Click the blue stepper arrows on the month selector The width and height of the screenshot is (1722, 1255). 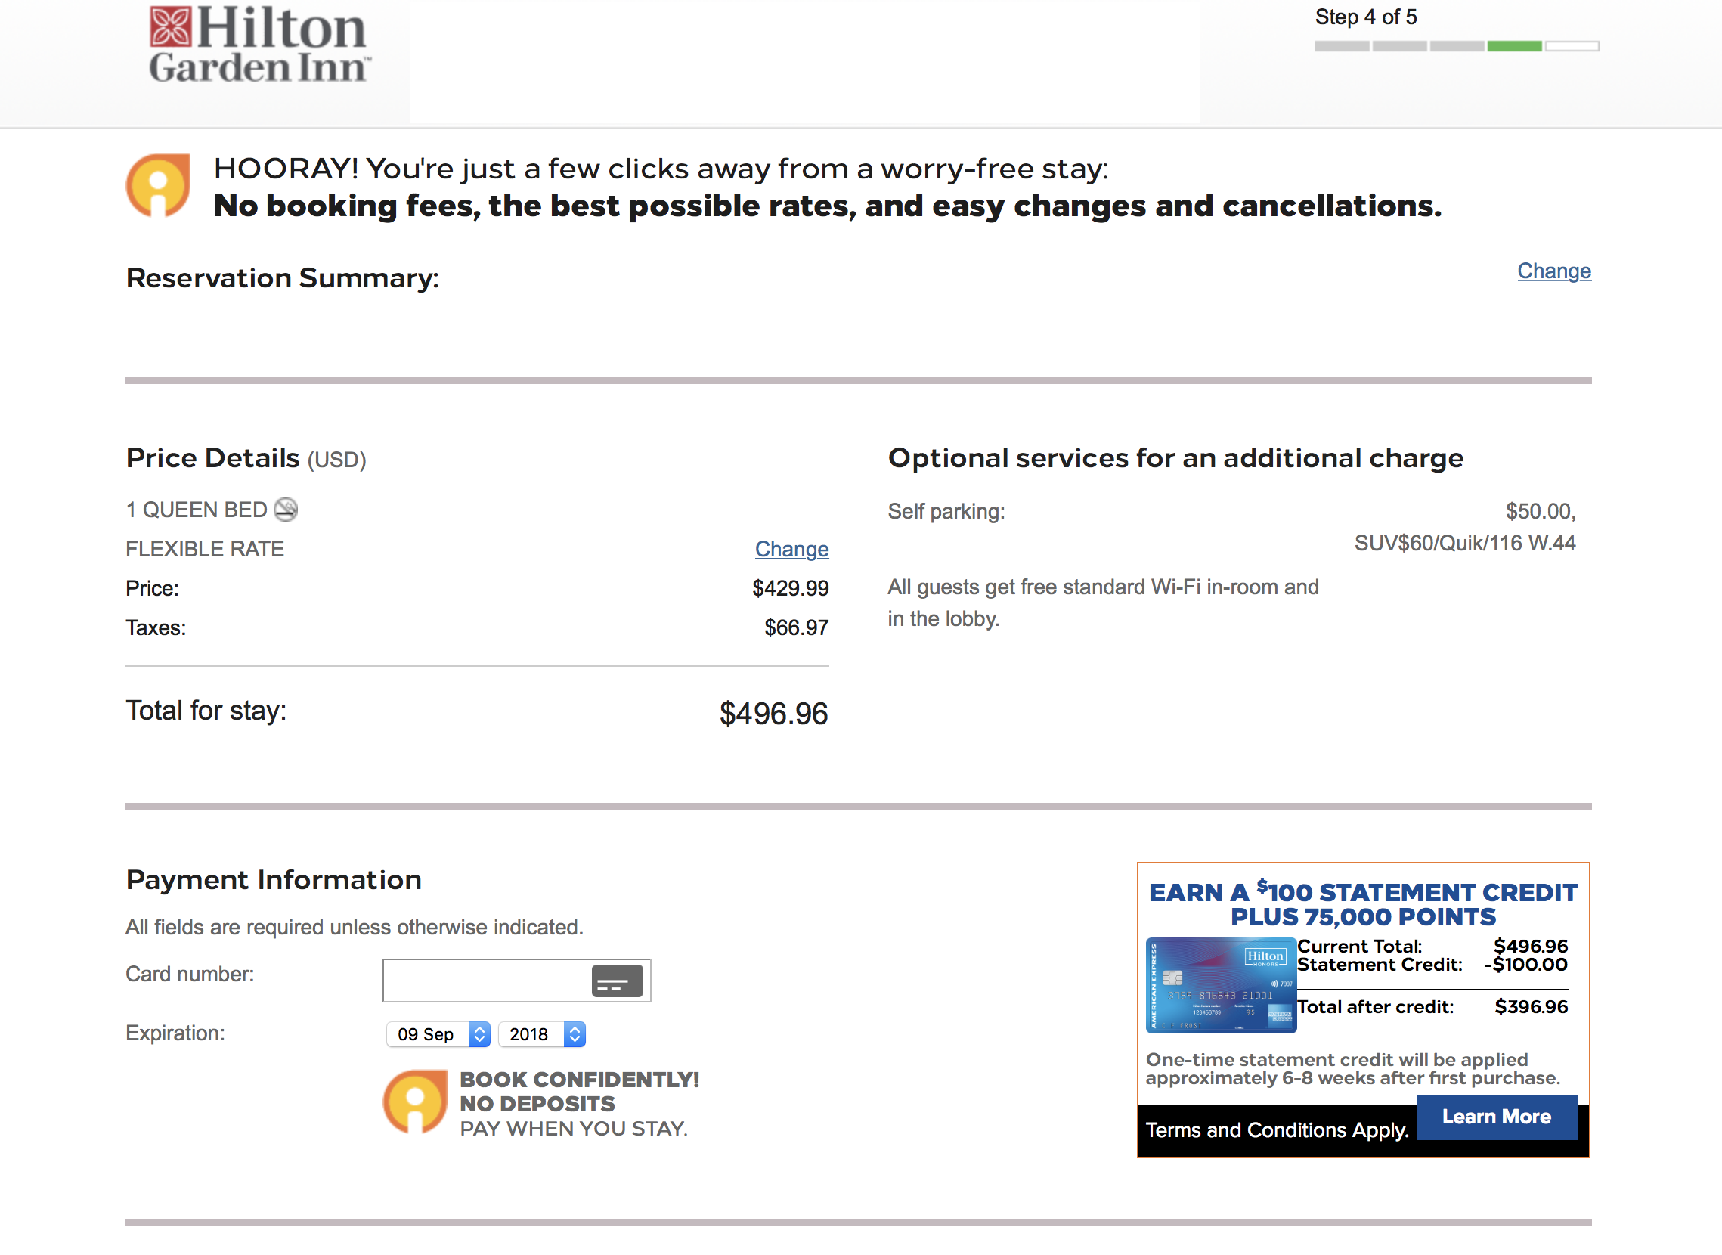(479, 1035)
